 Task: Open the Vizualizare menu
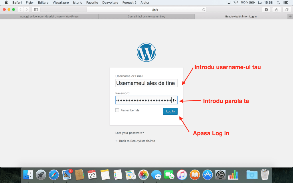(x=61, y=2)
